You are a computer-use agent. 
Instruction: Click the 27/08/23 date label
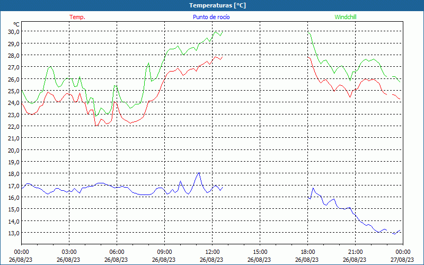pos(402,260)
